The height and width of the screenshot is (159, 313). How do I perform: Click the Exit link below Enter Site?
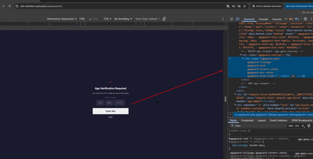click(110, 117)
